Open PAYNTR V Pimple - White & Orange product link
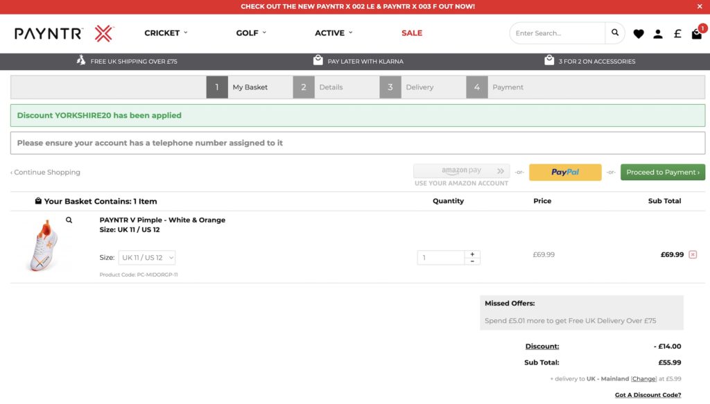Screen dimensions: 710x404 pyautogui.click(x=162, y=220)
